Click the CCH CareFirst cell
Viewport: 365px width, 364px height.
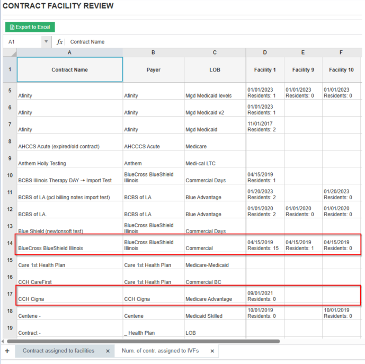click(69, 277)
